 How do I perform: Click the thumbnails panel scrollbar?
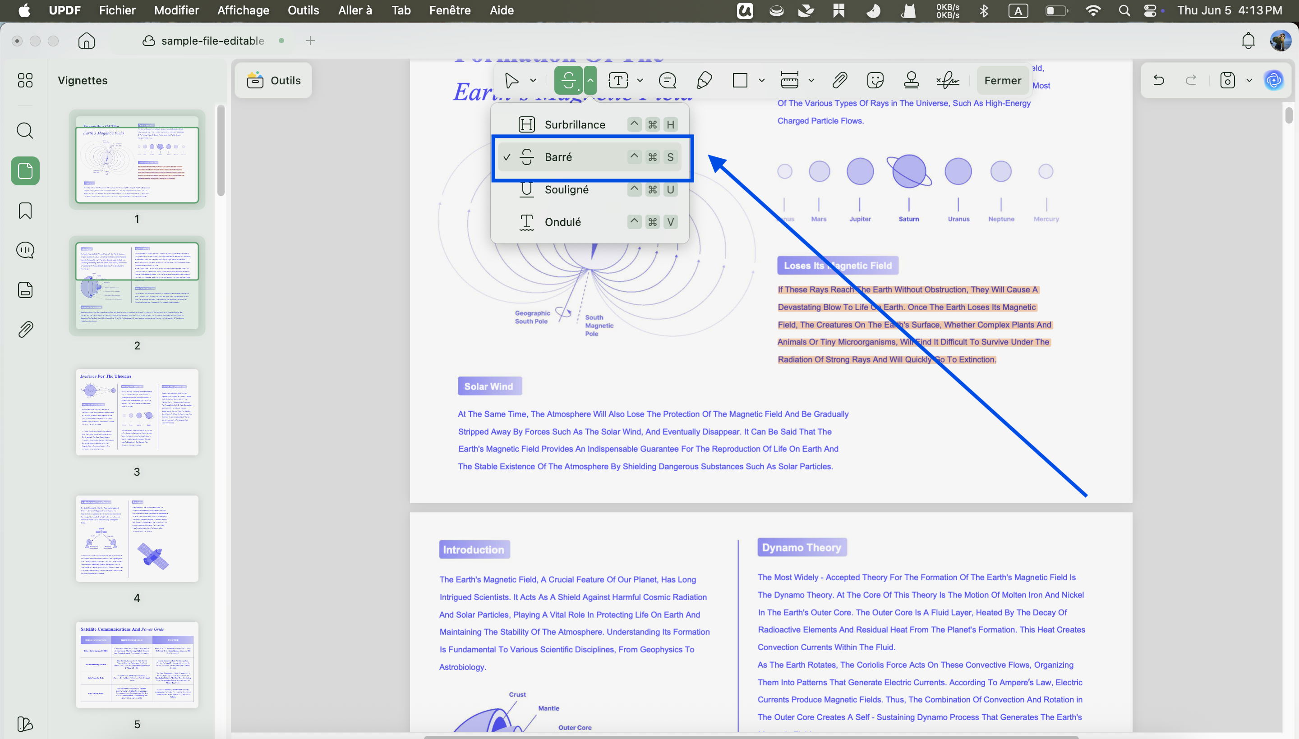tap(220, 151)
